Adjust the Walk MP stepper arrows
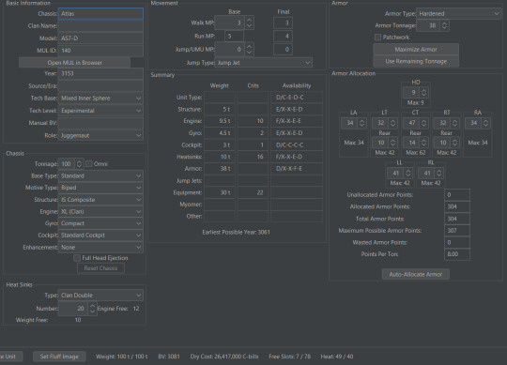The width and height of the screenshot is (507, 365). (249, 23)
